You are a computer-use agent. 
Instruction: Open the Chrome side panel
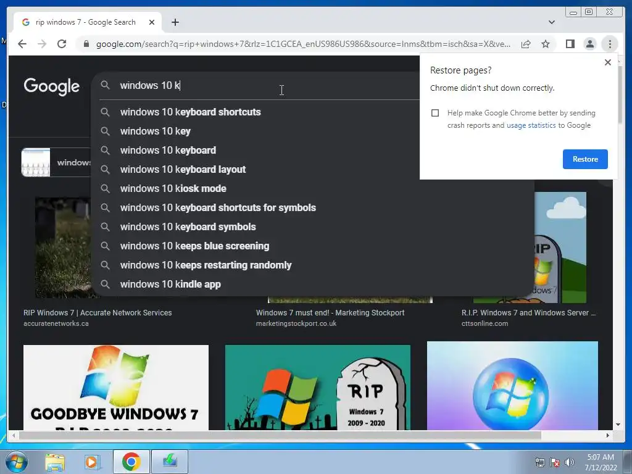click(570, 44)
